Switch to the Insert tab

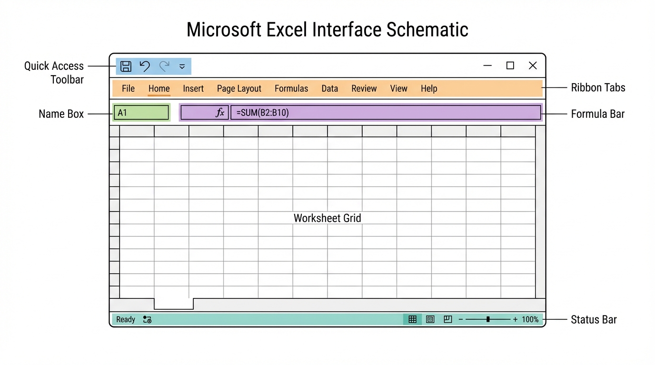point(193,88)
